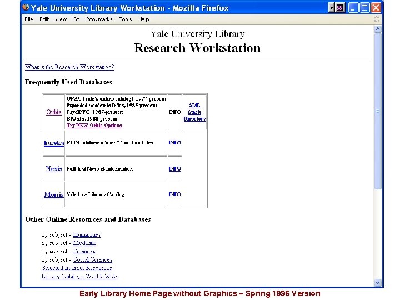Click INFO link in Eureka row
The image size is (400, 300).
click(175, 143)
